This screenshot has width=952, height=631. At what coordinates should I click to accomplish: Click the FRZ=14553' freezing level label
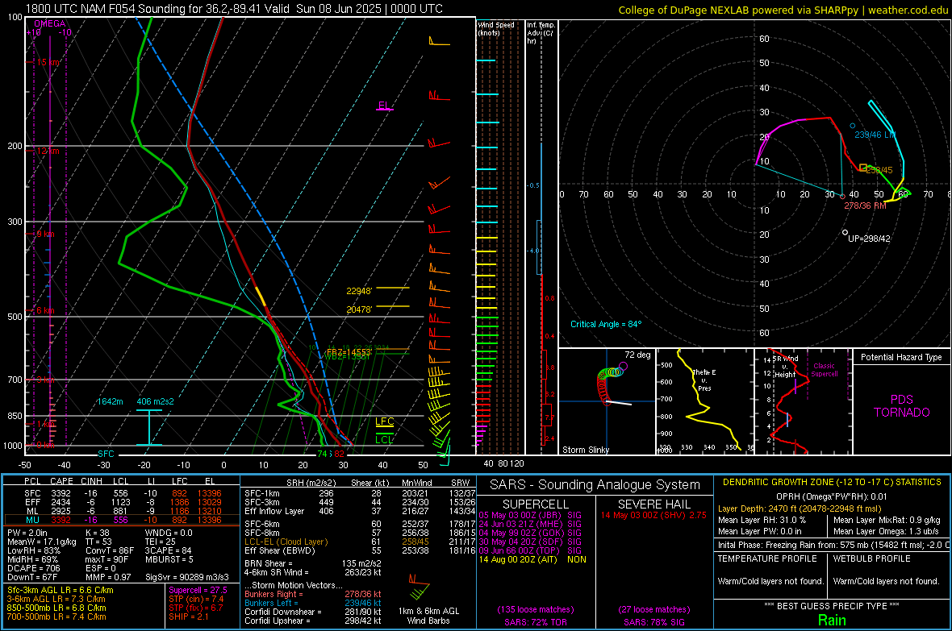[x=349, y=352]
